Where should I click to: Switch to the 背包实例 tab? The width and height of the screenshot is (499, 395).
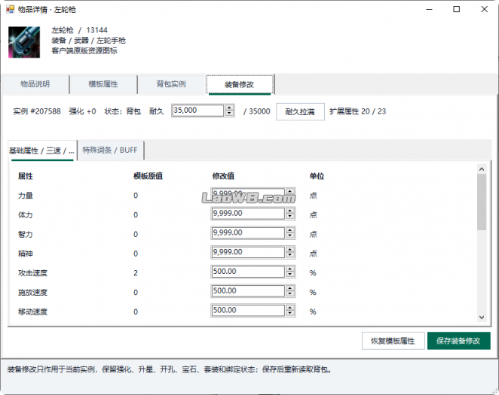[x=171, y=84]
